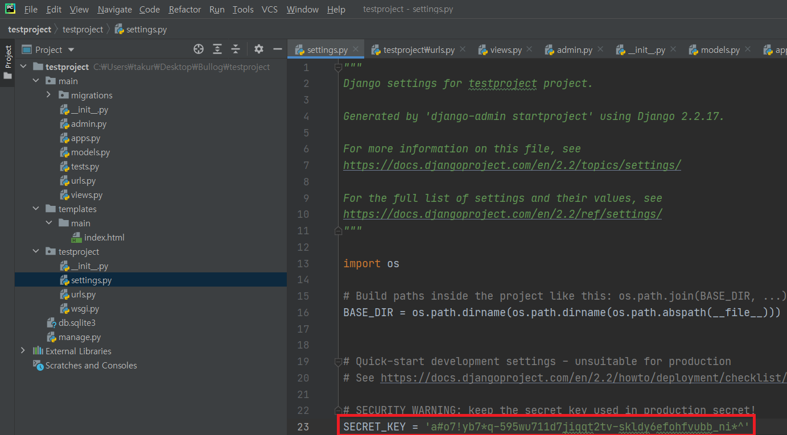Open deployment checklist link on line 20
Image resolution: width=787 pixels, height=435 pixels.
point(583,378)
